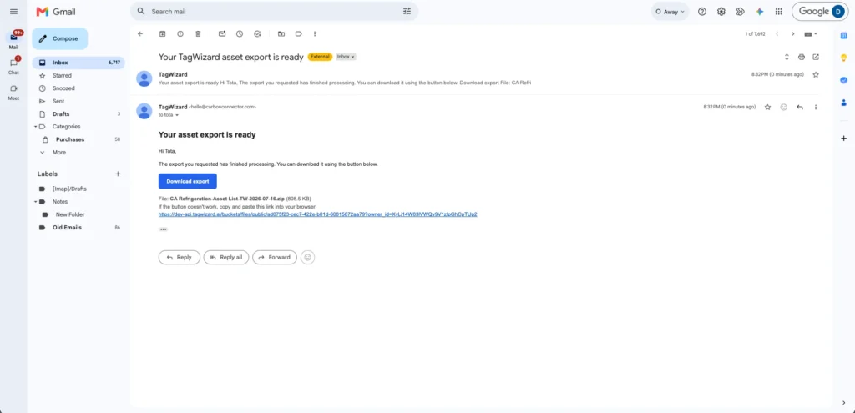Viewport: 855px width, 413px height.
Task: Open the Away status dropdown
Action: (670, 12)
